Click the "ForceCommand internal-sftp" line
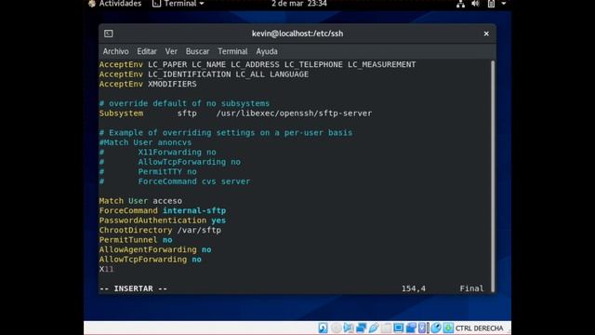The height and width of the screenshot is (335, 595). pyautogui.click(x=163, y=210)
